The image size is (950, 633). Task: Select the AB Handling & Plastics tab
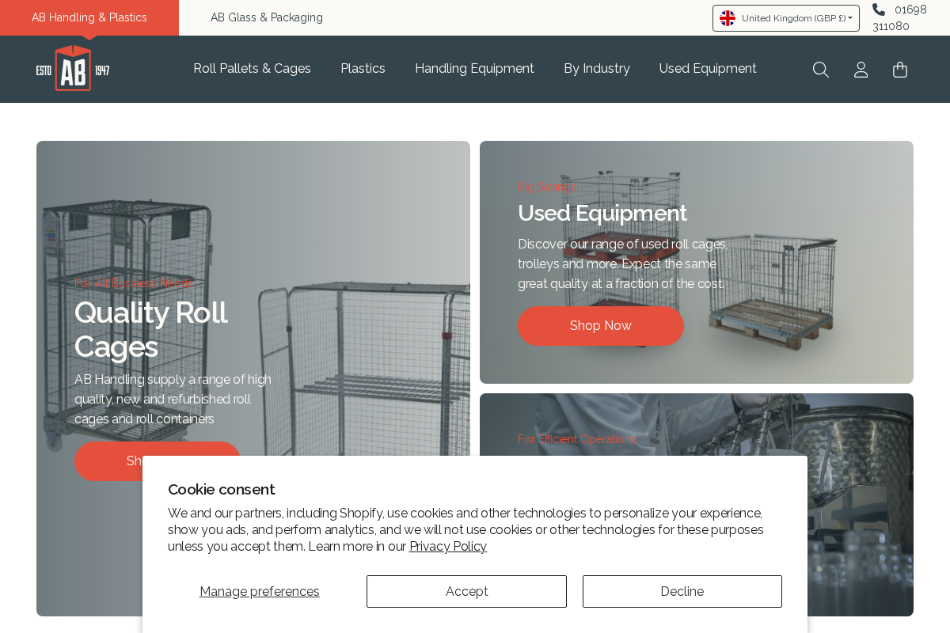89,17
